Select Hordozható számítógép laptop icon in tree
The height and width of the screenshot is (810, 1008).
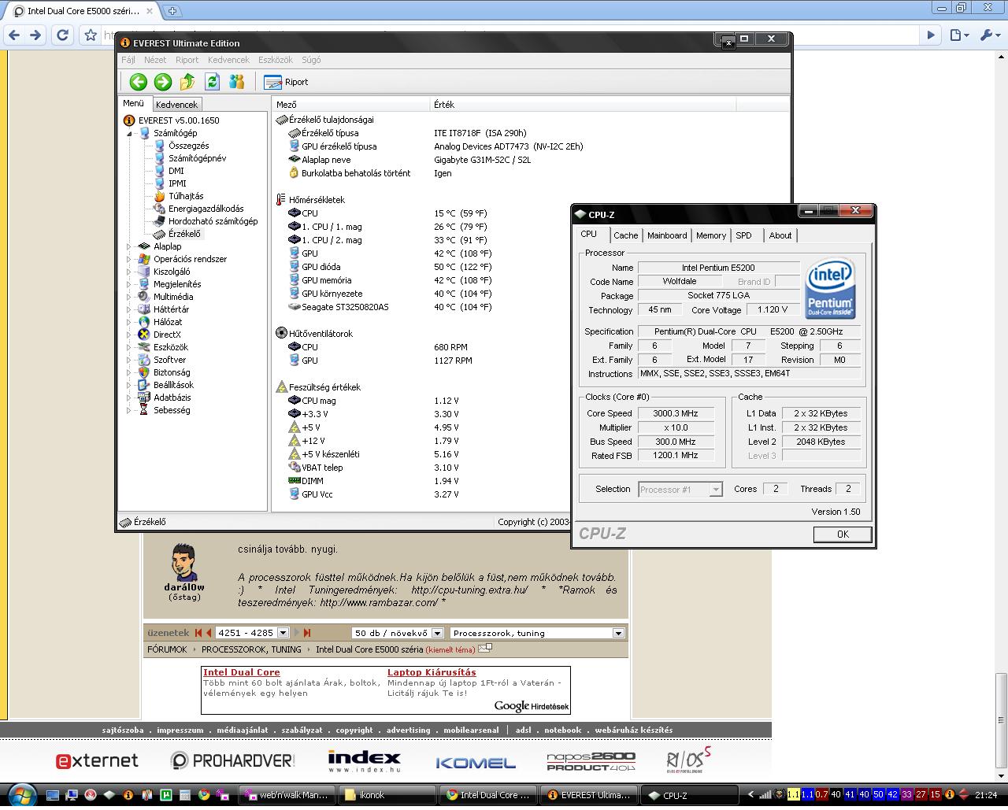coord(160,221)
